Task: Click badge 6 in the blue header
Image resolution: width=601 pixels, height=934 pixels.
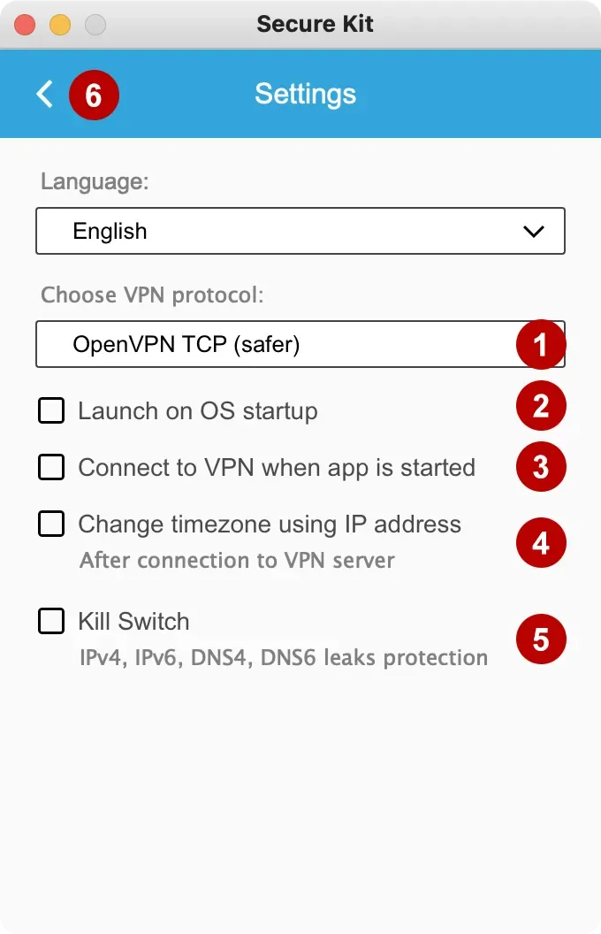Action: (x=94, y=95)
